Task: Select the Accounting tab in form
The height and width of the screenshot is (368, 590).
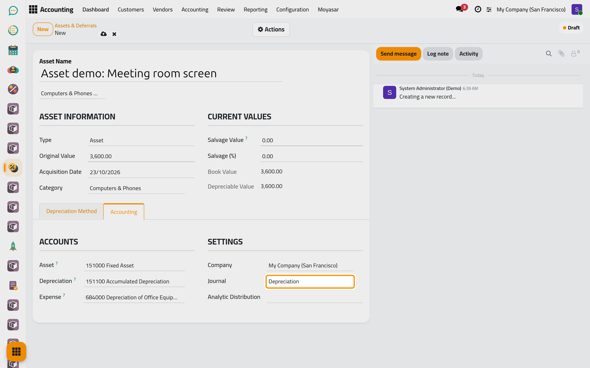Action: click(124, 212)
